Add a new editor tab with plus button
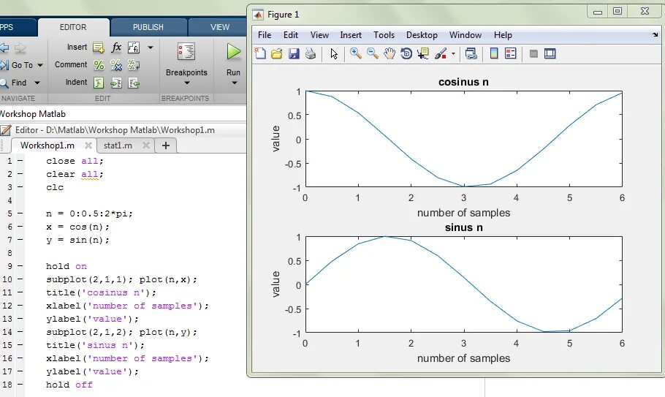 click(166, 145)
